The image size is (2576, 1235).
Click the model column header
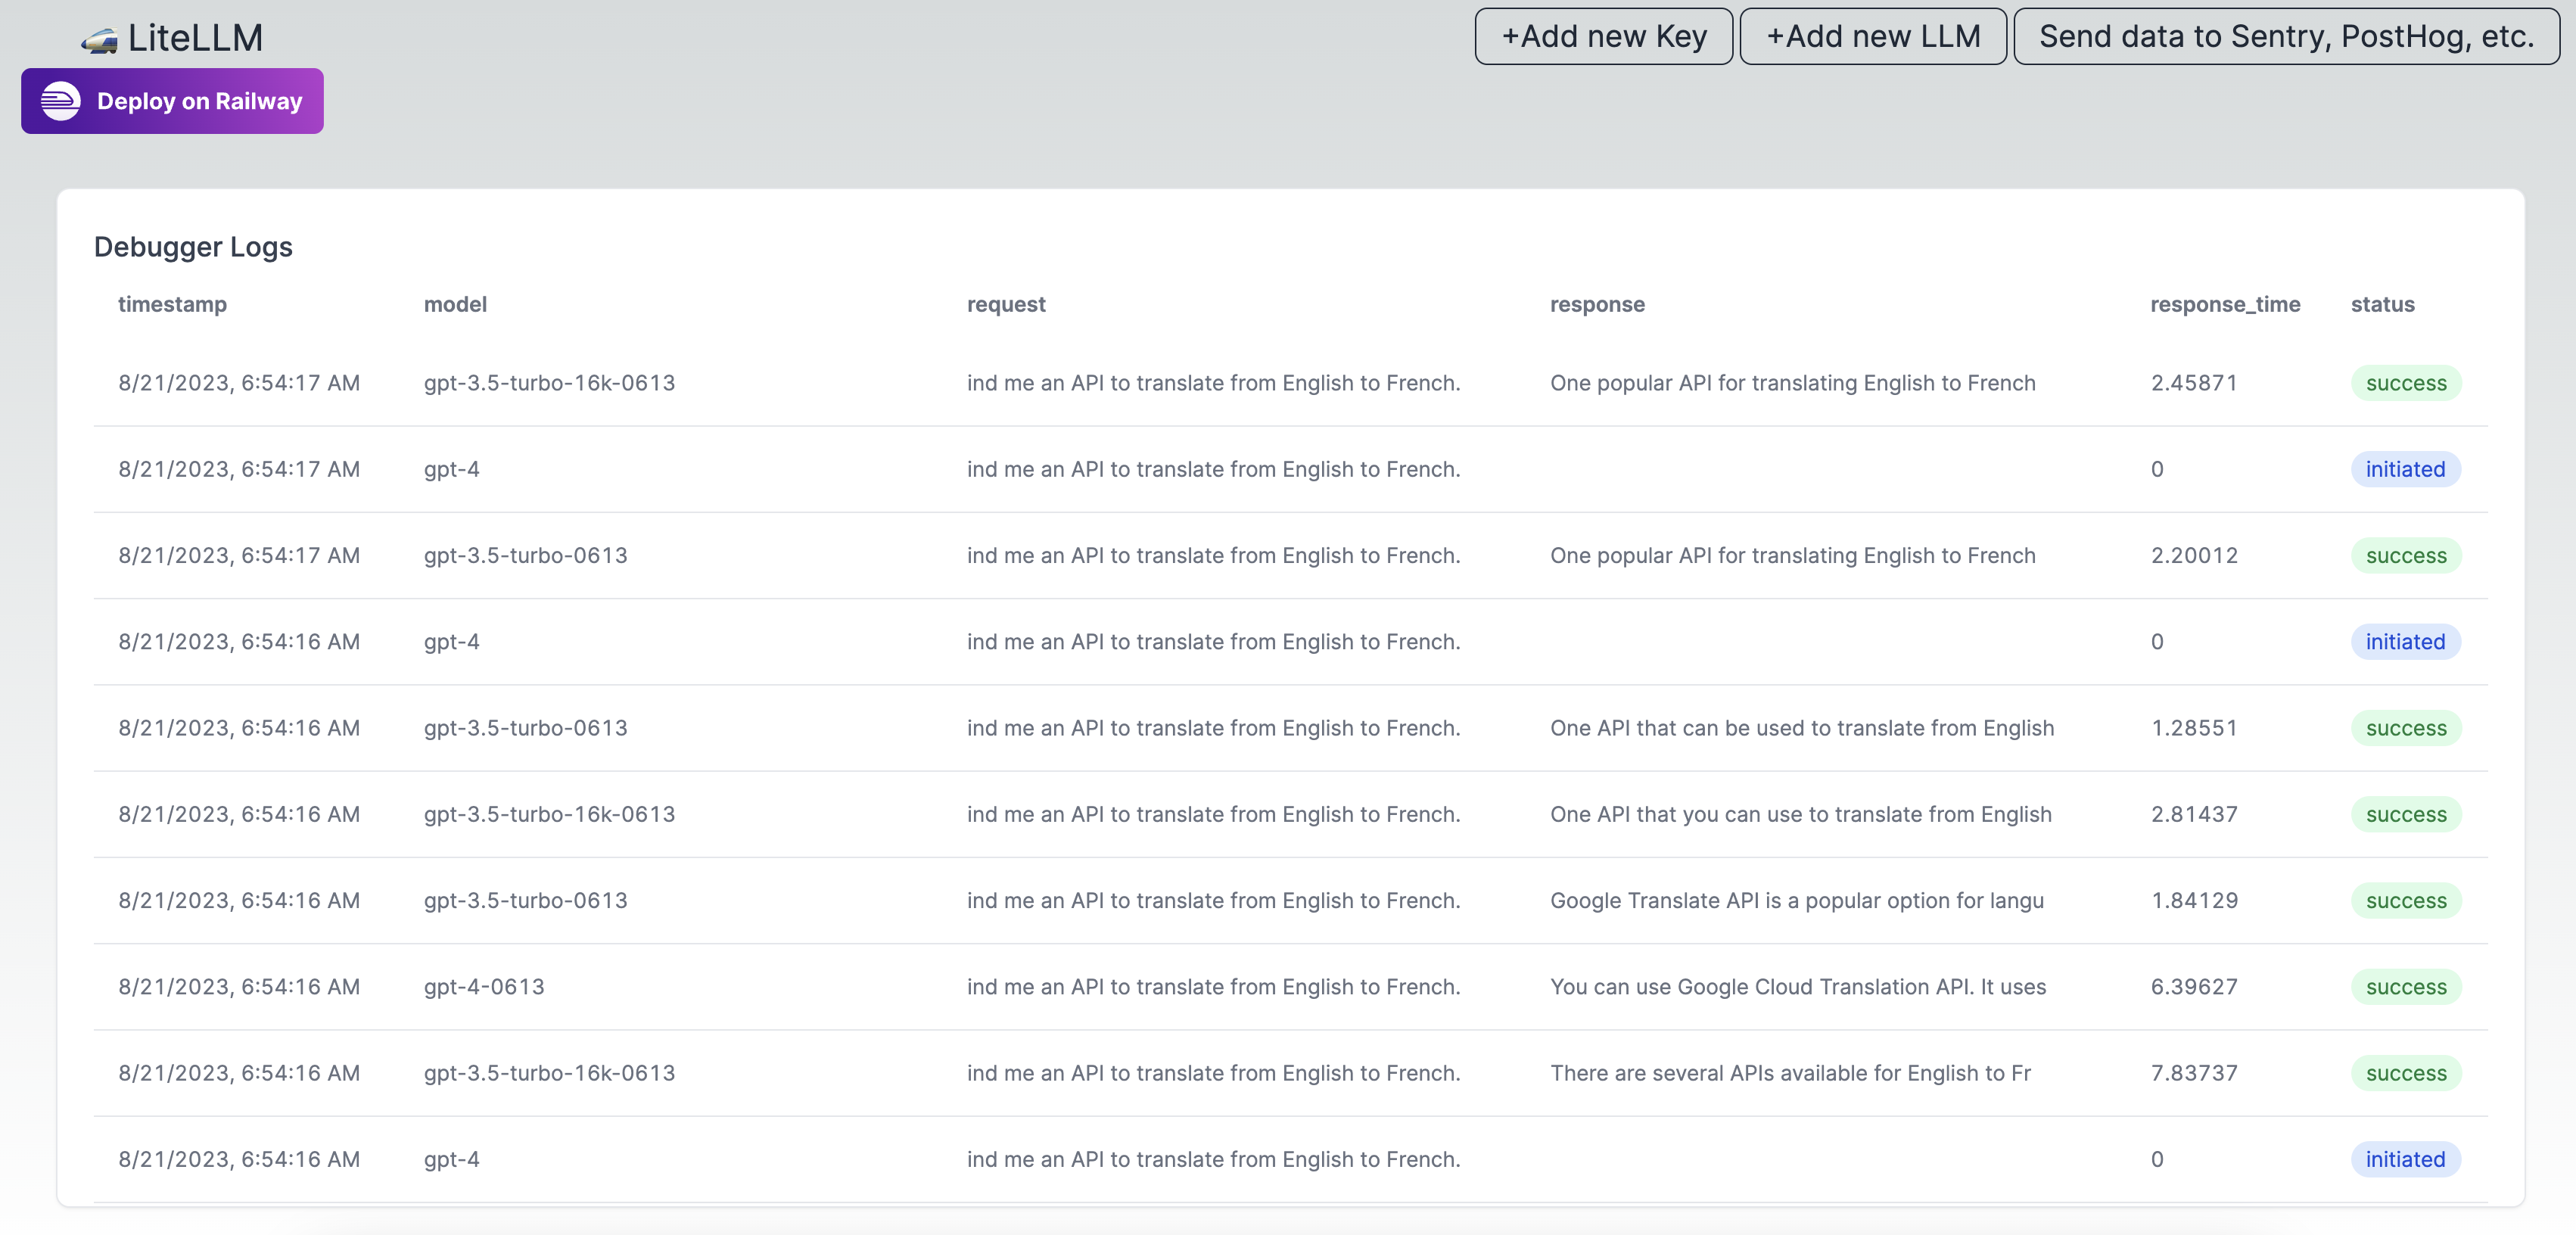click(455, 304)
